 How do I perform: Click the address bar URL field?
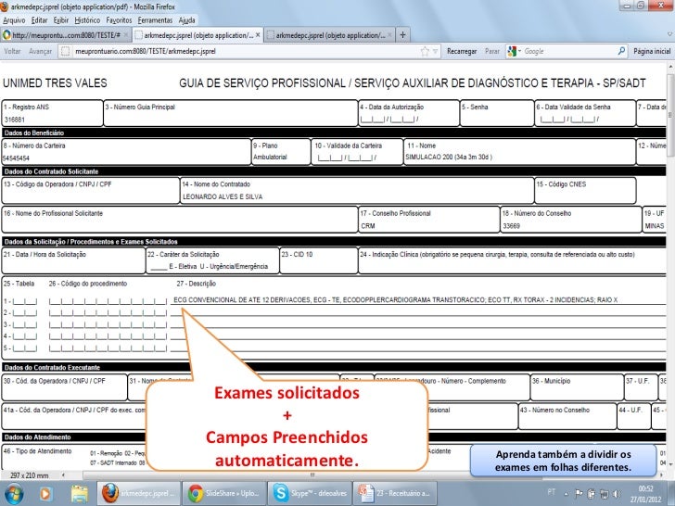(246, 51)
